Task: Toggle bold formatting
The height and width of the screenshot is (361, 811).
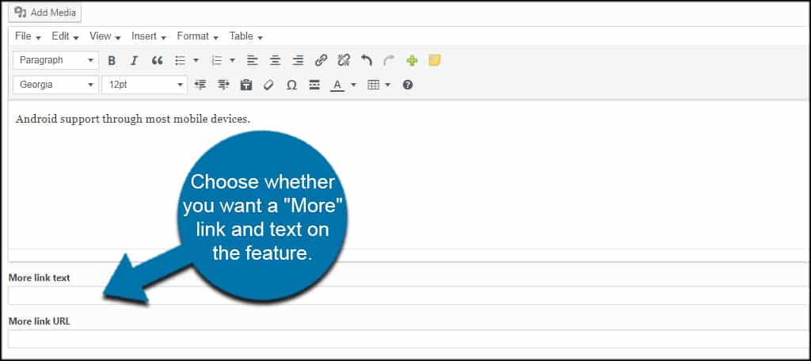Action: coord(112,60)
